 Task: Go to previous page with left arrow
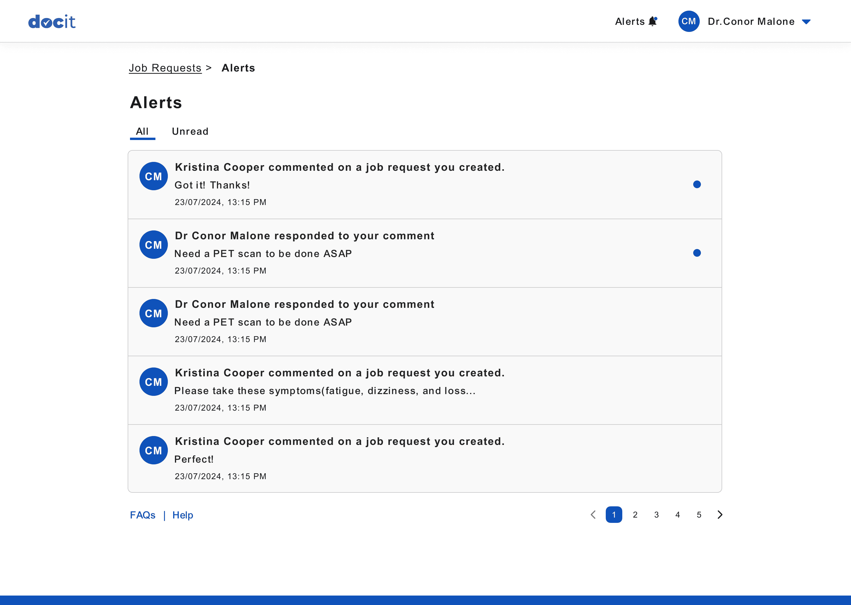pyautogui.click(x=593, y=515)
